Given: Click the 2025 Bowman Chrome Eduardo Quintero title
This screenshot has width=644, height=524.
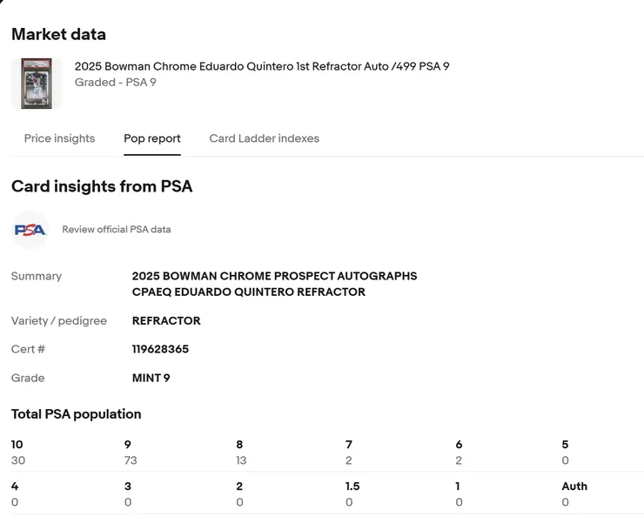Looking at the screenshot, I should pyautogui.click(x=262, y=66).
